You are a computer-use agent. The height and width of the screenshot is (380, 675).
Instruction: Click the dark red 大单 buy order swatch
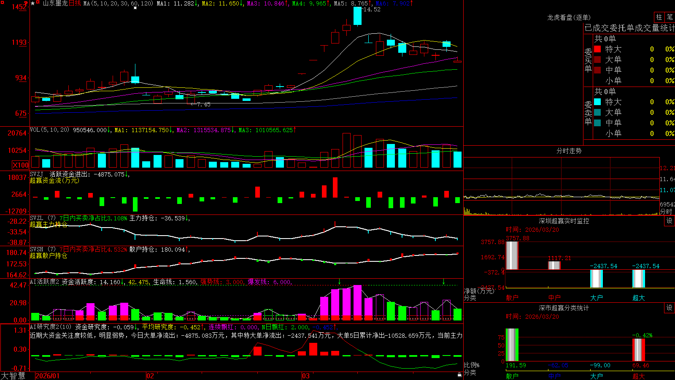pos(597,60)
